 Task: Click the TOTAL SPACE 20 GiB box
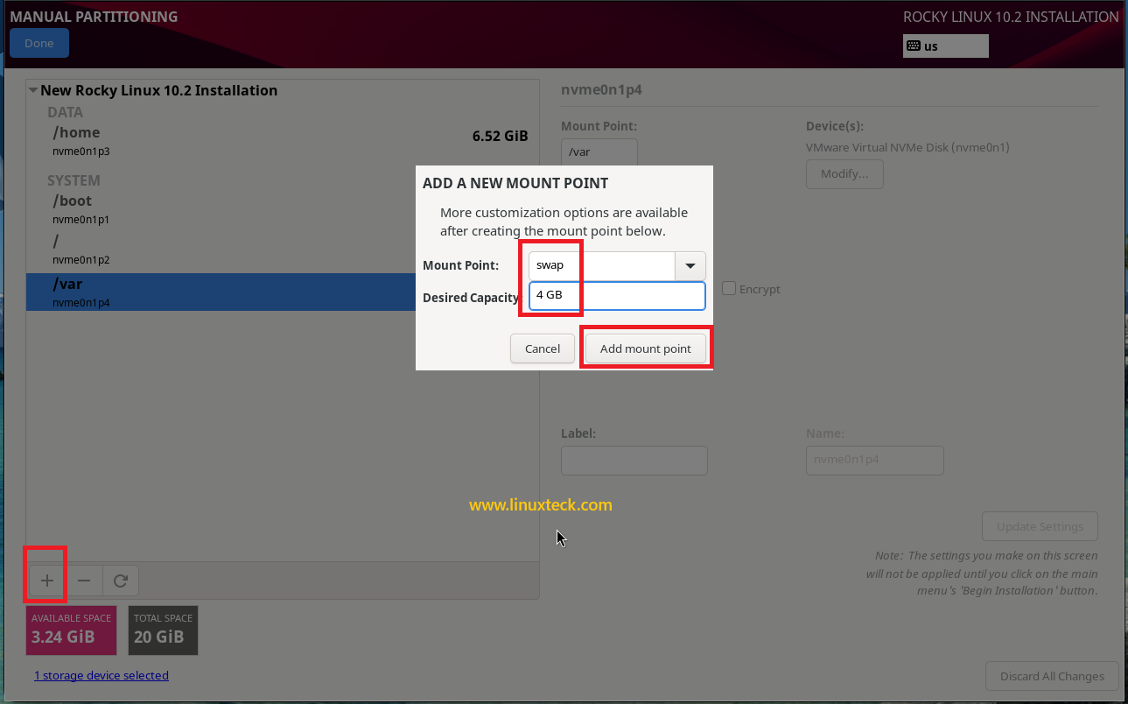(164, 630)
